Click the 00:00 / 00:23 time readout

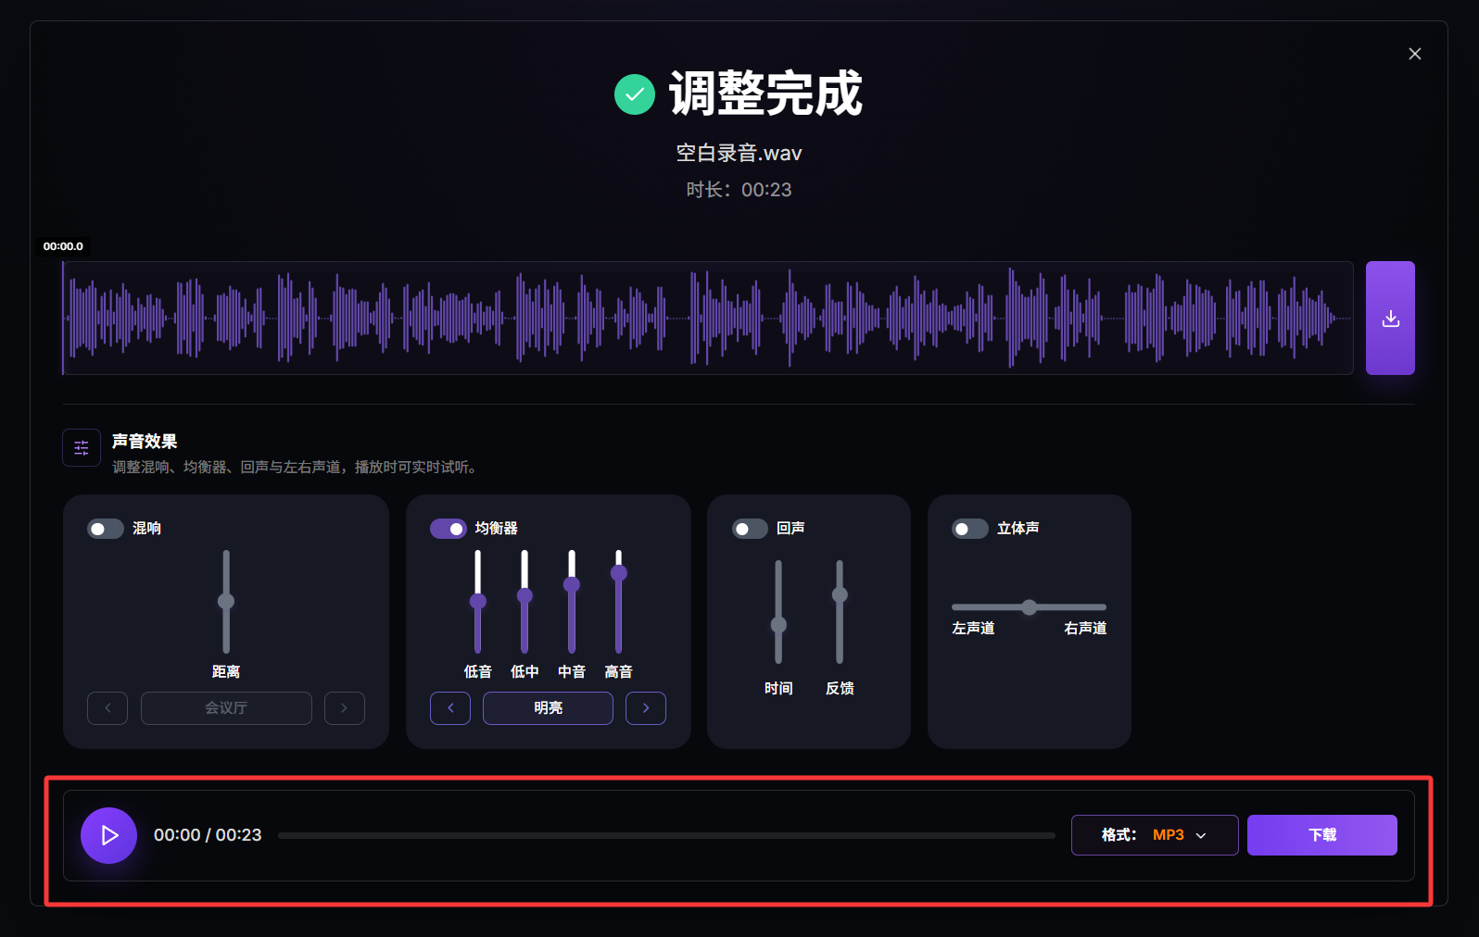click(208, 835)
